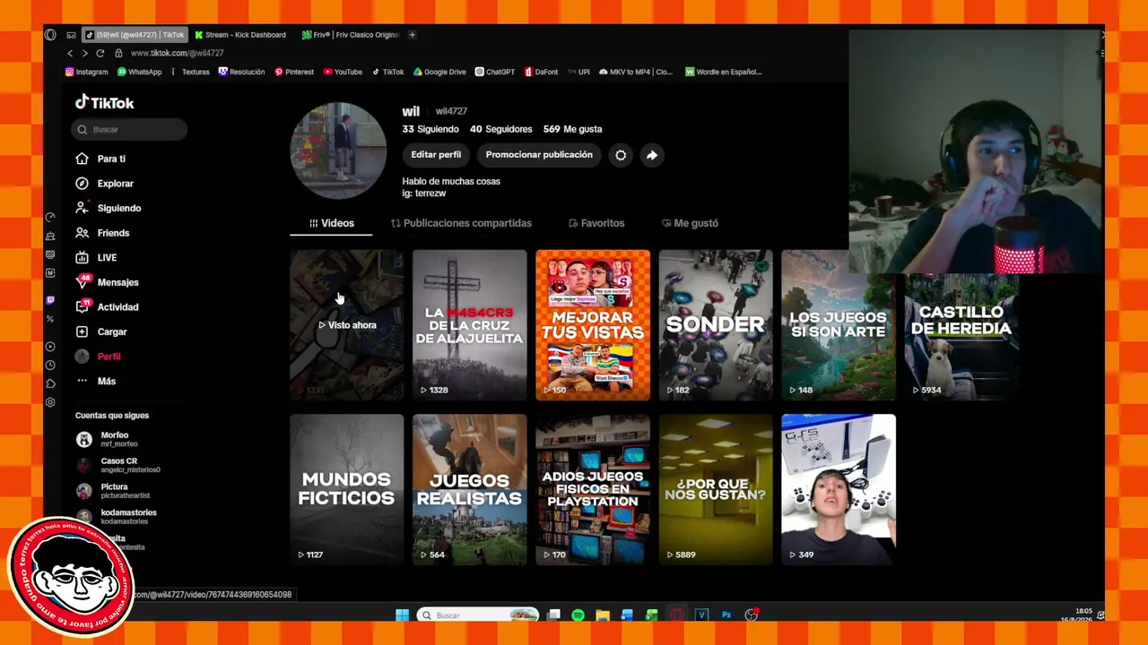
Task: Open the Mejorar Tus Vistas video
Action: point(593,324)
